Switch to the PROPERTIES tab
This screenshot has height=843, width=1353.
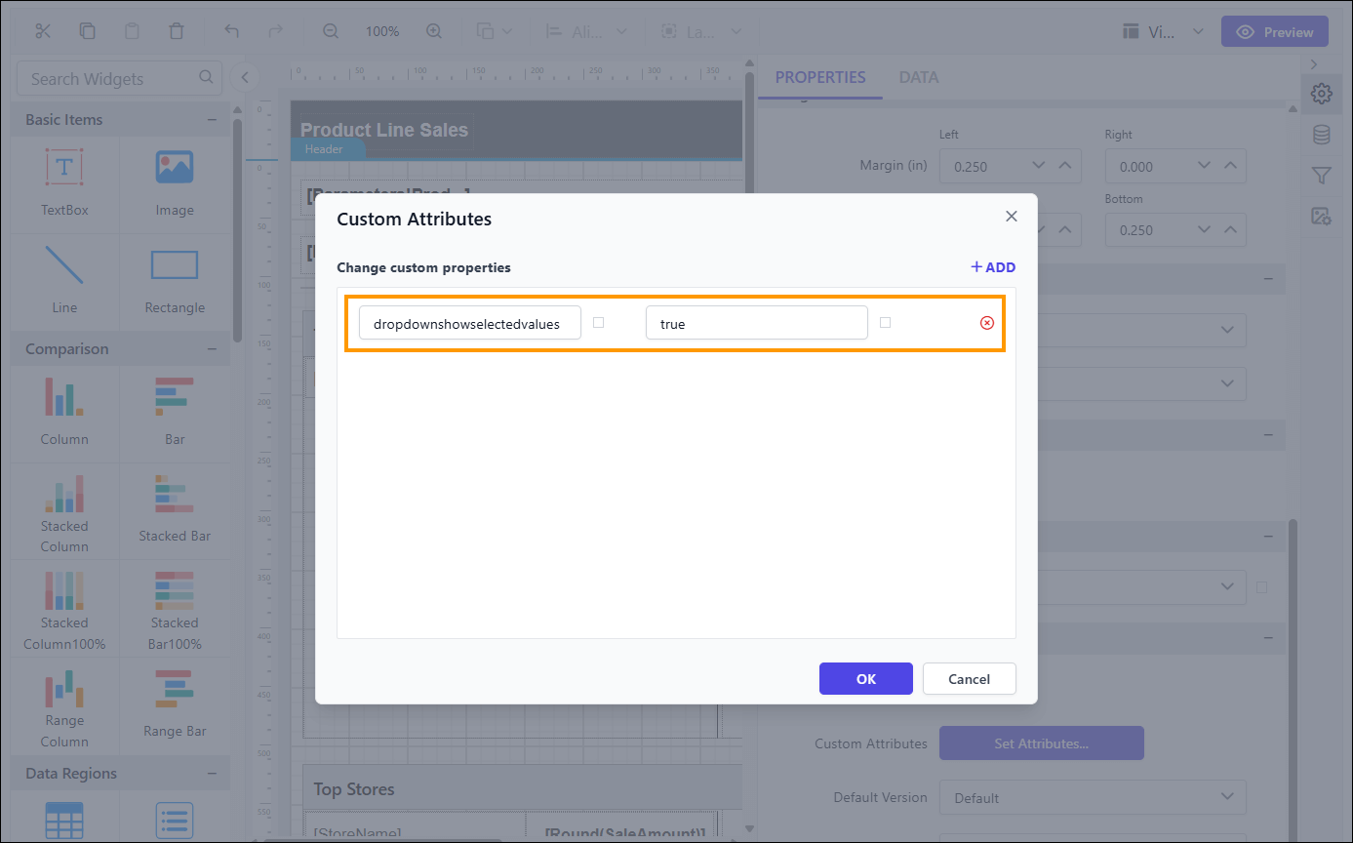point(819,76)
